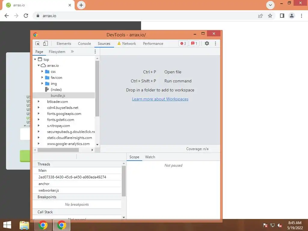Expand the favicon folder
308x231 pixels.
[42, 77]
